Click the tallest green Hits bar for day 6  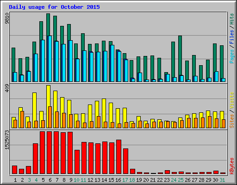(x=48, y=25)
